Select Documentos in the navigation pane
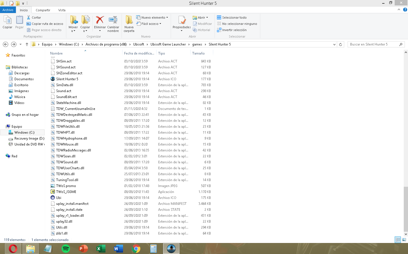Image resolution: width=408 pixels, height=254 pixels. (x=21, y=79)
